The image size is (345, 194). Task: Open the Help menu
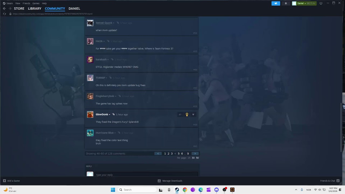44,3
